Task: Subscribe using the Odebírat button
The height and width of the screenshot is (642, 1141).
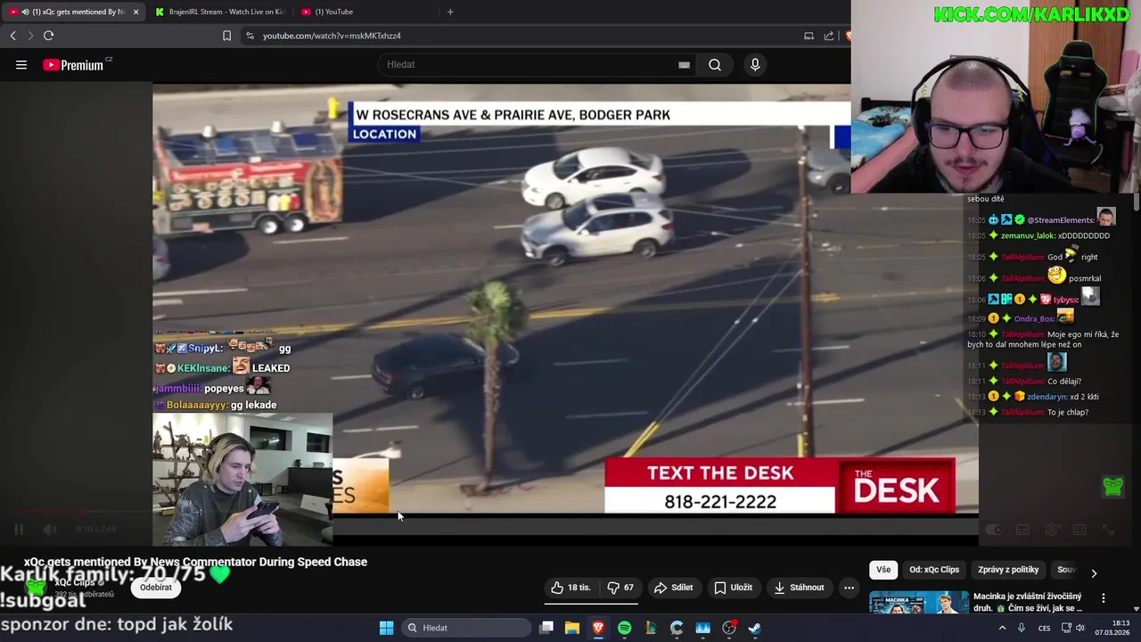Action: pos(156,588)
